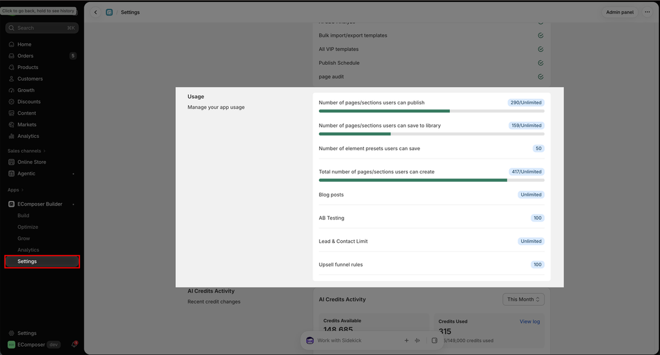This screenshot has height=355, width=660.
Task: Click the total pages/sections create progress bar
Action: click(431, 180)
